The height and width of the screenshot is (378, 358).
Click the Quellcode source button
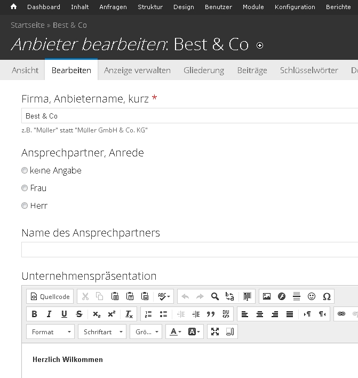[x=50, y=296]
